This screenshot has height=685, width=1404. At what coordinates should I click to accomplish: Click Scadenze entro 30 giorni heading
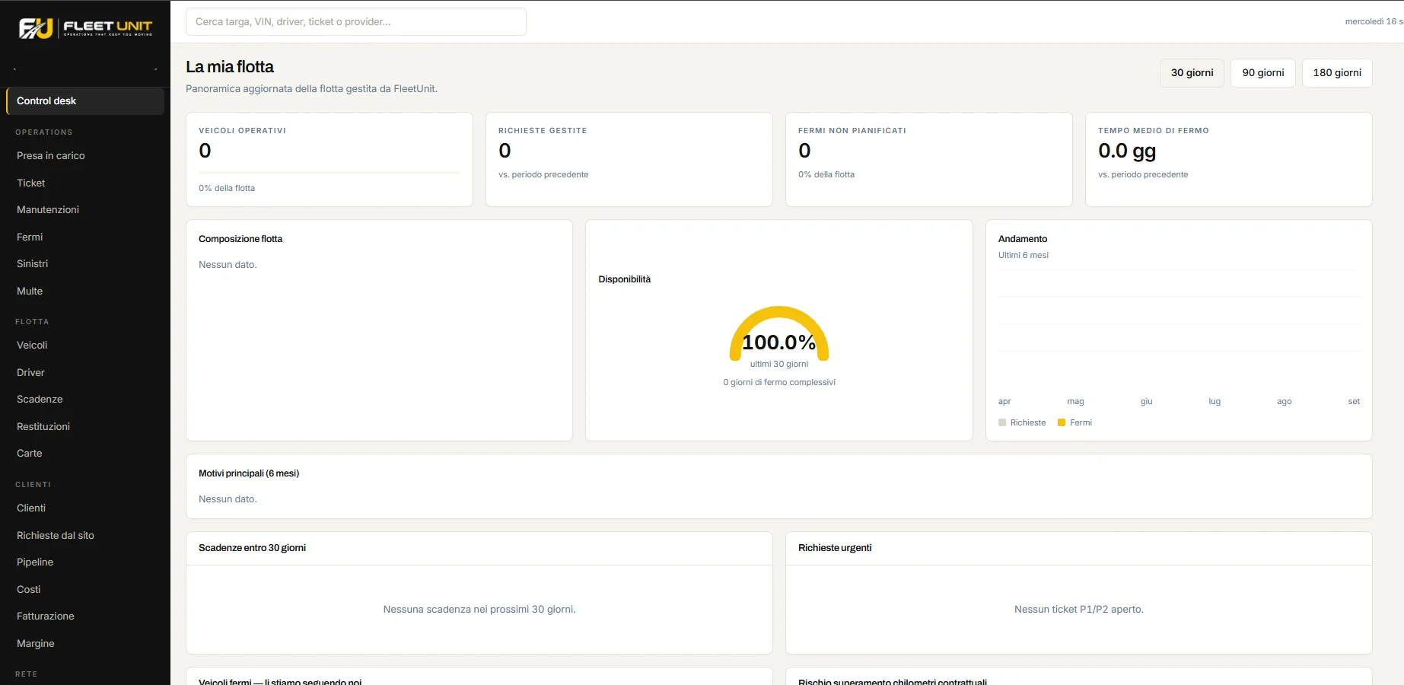(x=252, y=548)
